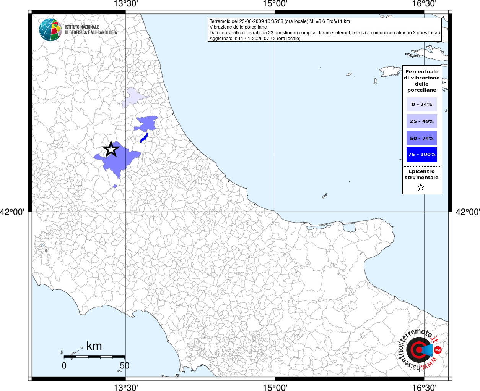Click the small coastal lake on Gargano peninsula

point(349,228)
